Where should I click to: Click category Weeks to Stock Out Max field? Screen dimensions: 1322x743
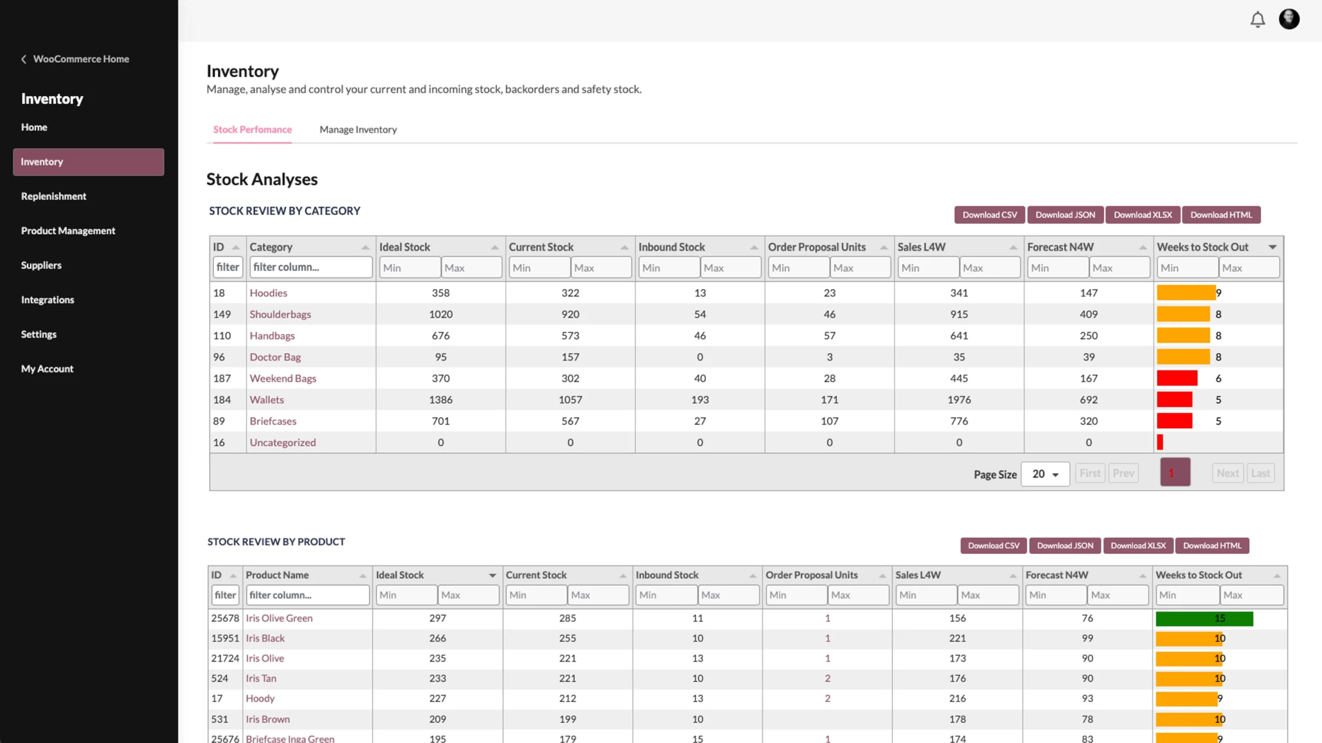pos(1249,268)
